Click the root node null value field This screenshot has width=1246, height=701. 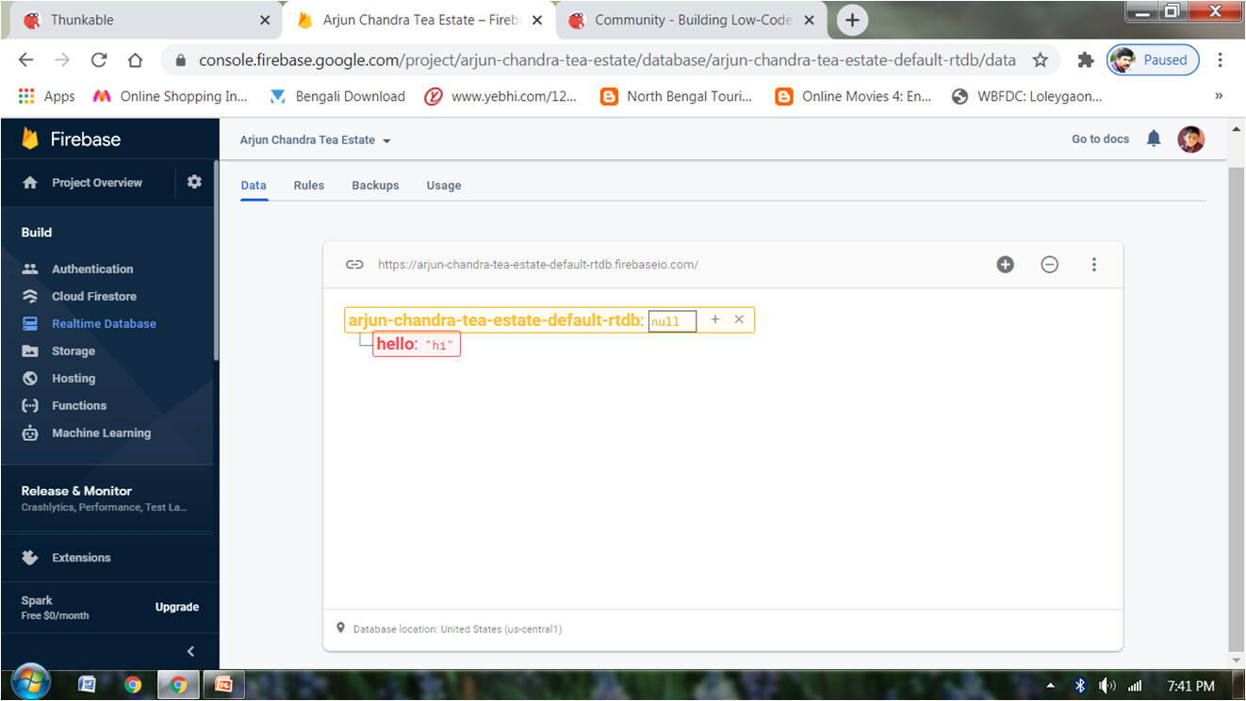[672, 321]
